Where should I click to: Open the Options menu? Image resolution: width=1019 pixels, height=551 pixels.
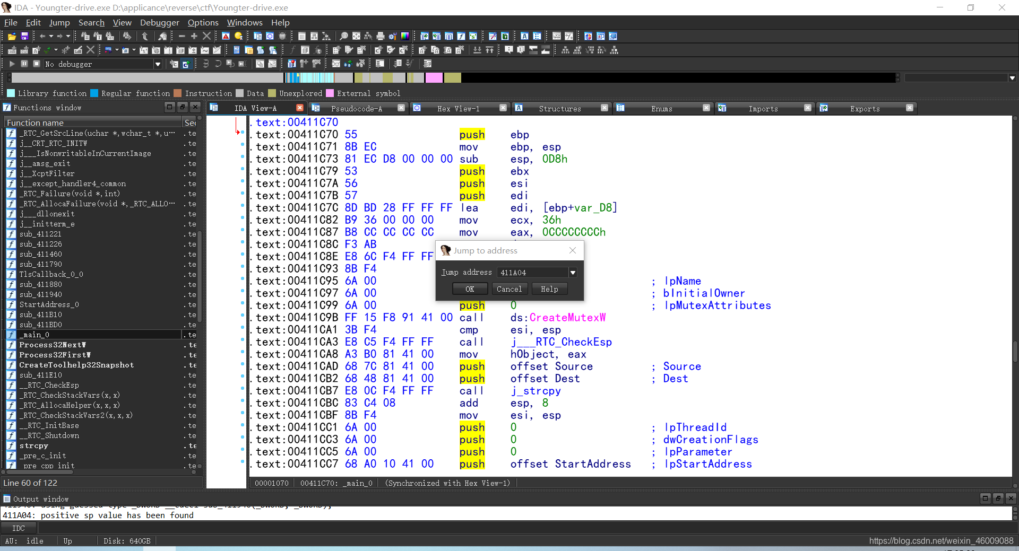pos(203,22)
